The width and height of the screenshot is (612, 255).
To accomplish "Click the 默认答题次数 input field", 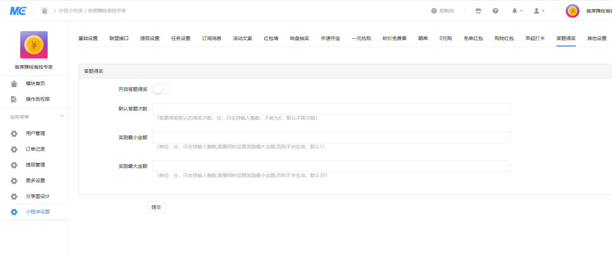I will (331, 109).
